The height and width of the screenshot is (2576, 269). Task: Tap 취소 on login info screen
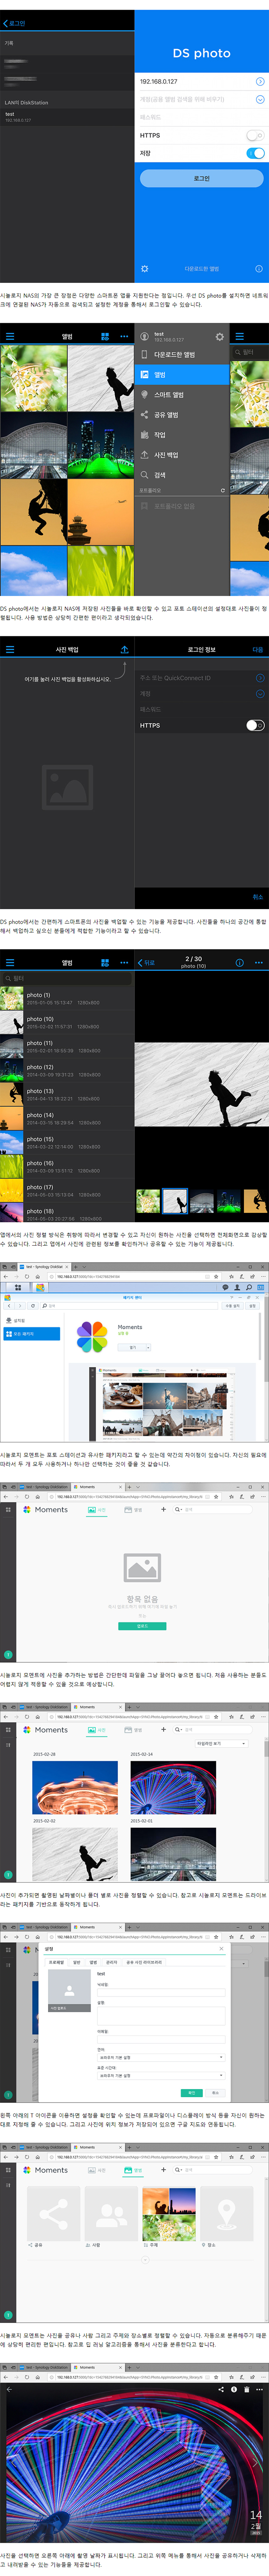point(257,897)
